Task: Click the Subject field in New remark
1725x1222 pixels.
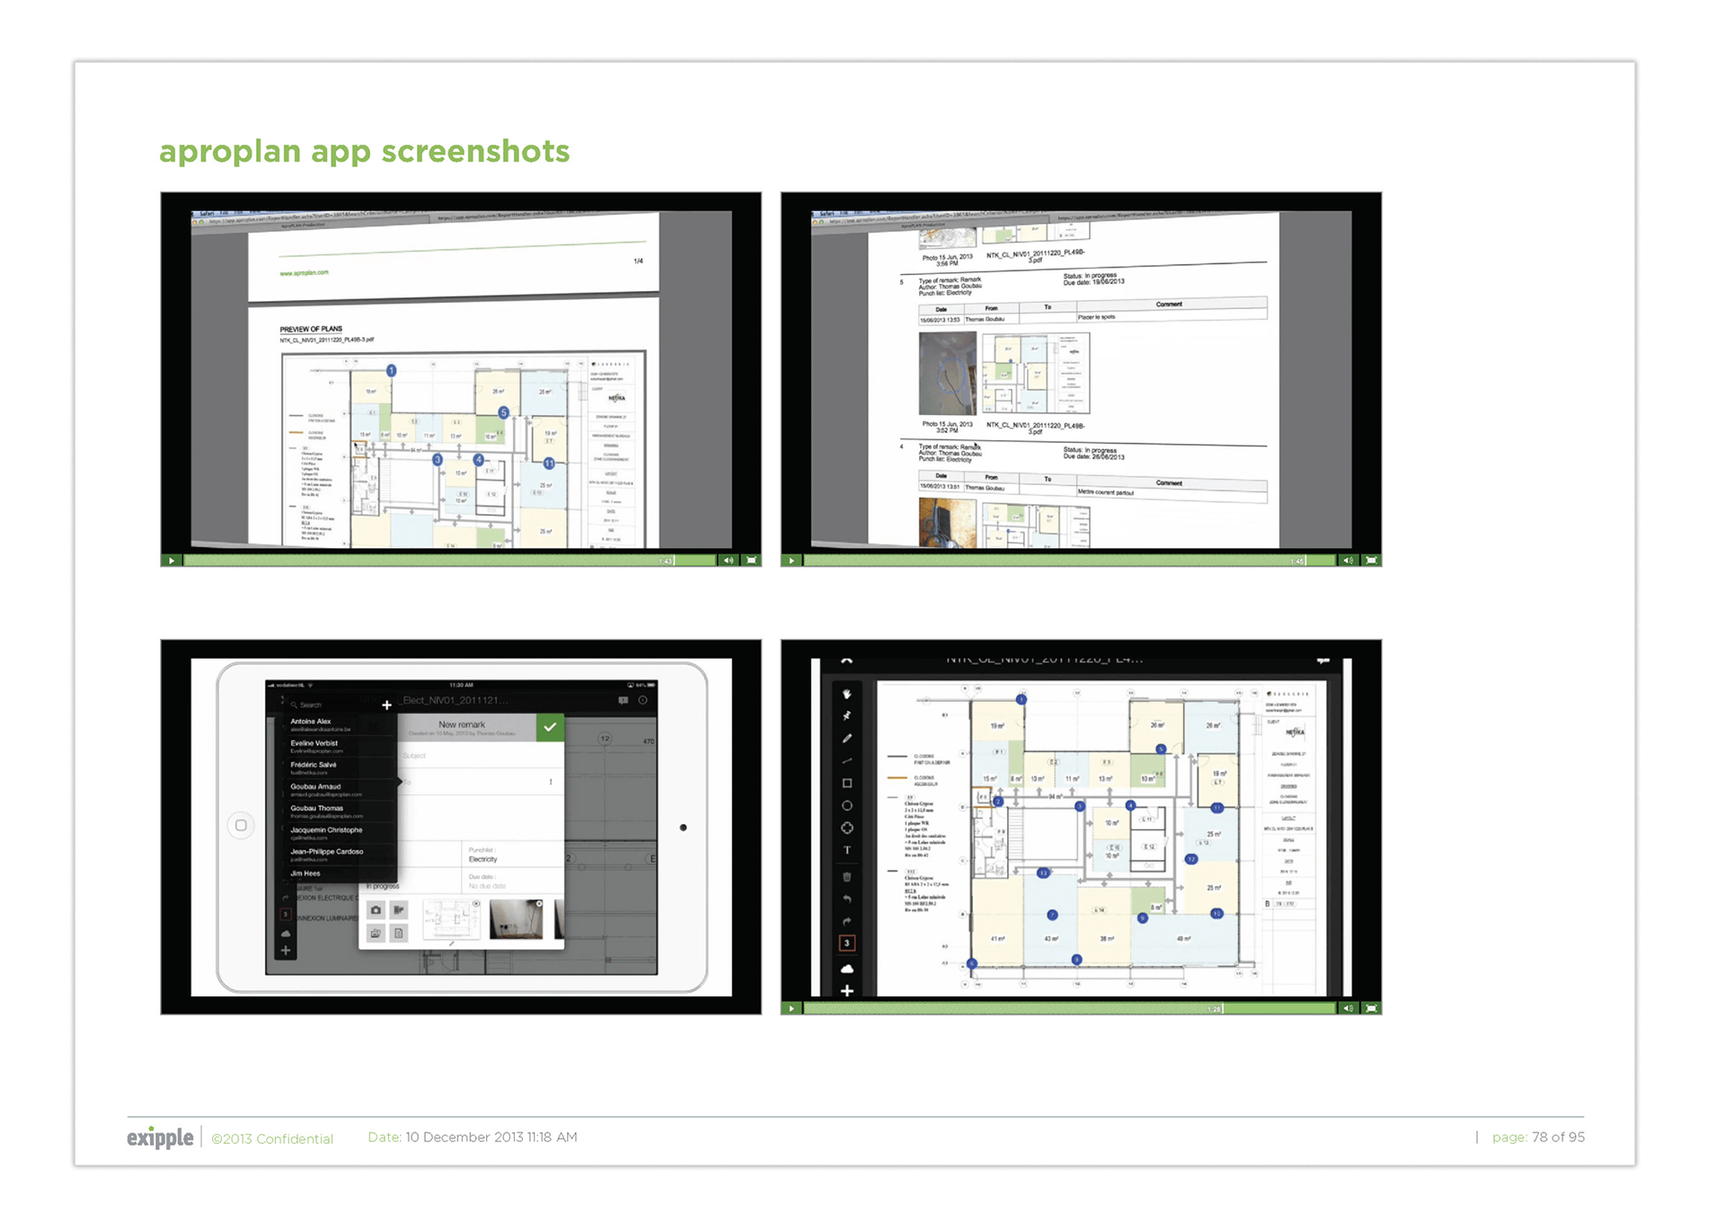Action: pyautogui.click(x=481, y=756)
